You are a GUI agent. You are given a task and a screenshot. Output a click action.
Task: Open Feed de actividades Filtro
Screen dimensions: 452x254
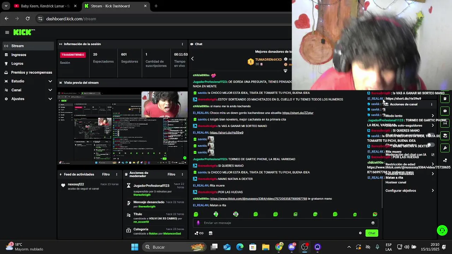pyautogui.click(x=106, y=174)
